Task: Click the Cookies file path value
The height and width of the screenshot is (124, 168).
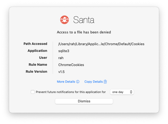Action: tap(101, 44)
